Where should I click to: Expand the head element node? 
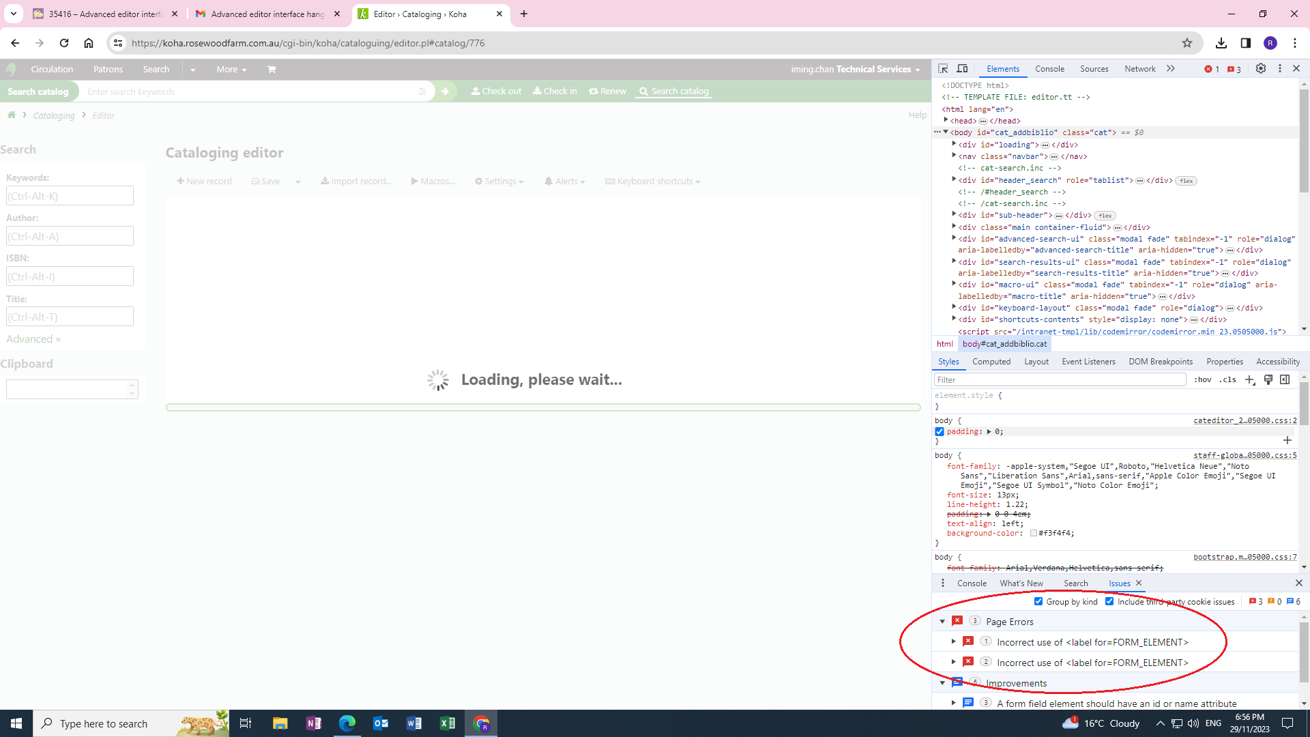(946, 121)
